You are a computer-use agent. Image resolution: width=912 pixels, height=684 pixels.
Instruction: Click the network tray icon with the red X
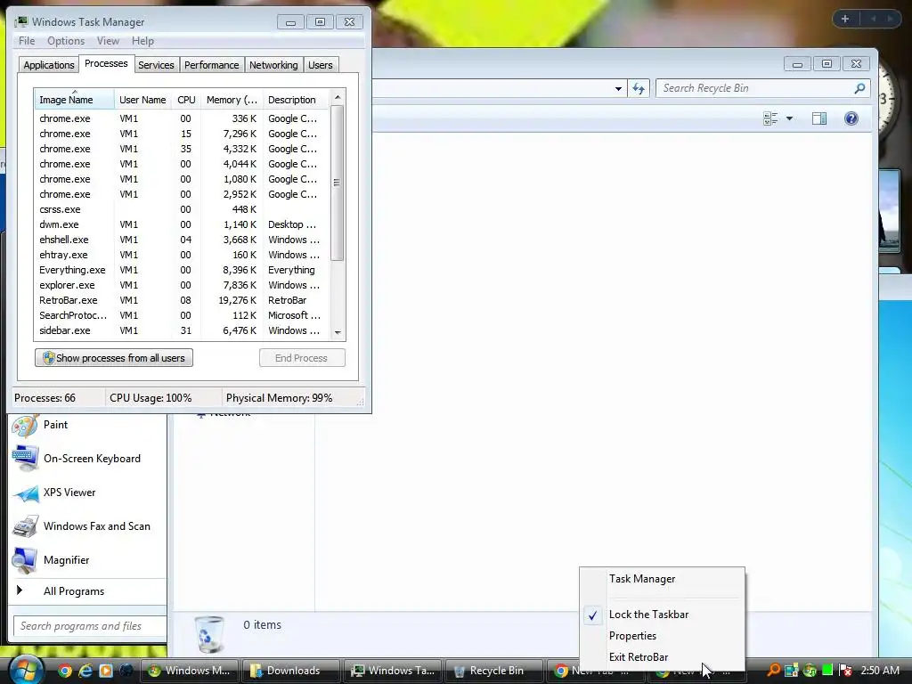tap(845, 670)
